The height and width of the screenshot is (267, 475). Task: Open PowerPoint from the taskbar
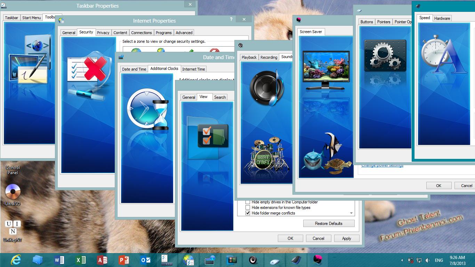click(x=124, y=260)
